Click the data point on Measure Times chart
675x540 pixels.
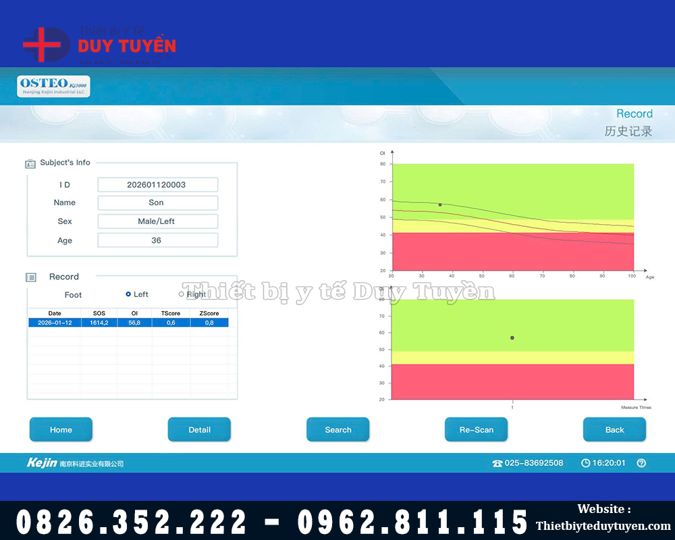(512, 337)
